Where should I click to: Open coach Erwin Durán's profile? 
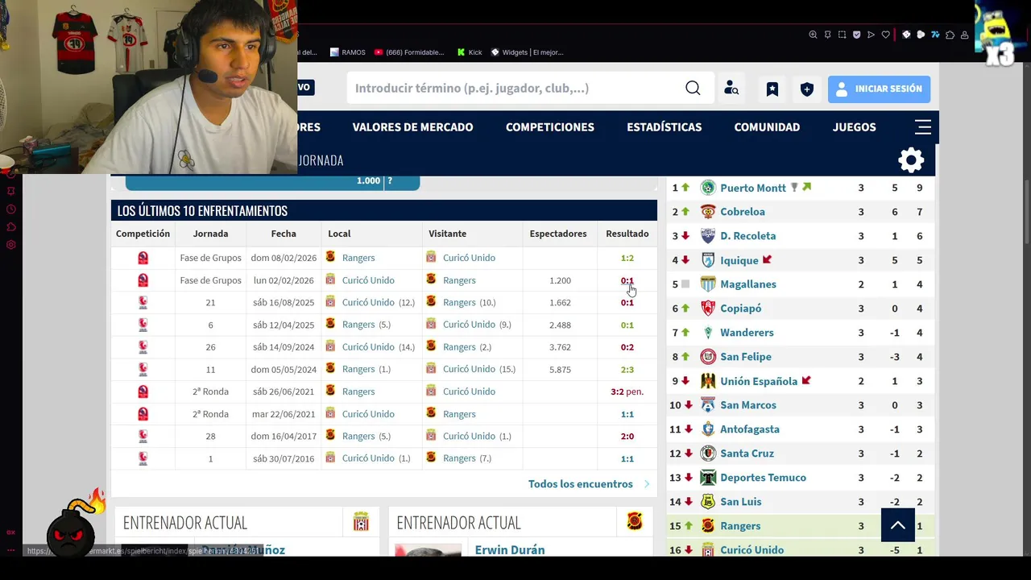click(x=510, y=549)
